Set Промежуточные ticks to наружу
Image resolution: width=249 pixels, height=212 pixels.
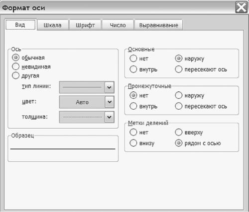[x=179, y=95]
